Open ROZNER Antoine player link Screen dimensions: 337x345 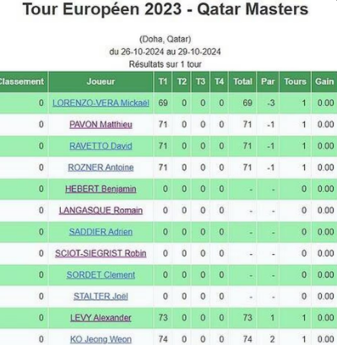101,168
